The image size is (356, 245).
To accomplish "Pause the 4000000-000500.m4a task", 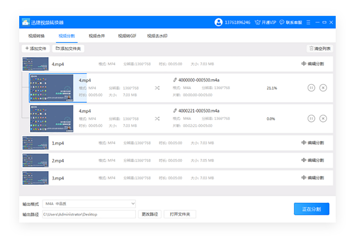I will [x=311, y=87].
